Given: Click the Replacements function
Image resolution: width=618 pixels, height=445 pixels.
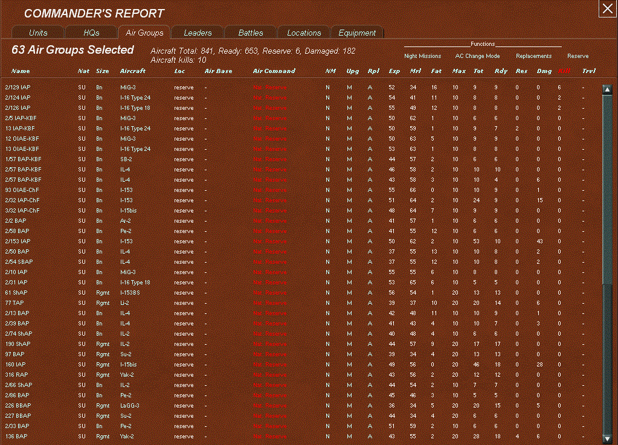Looking at the screenshot, I should click(x=533, y=56).
